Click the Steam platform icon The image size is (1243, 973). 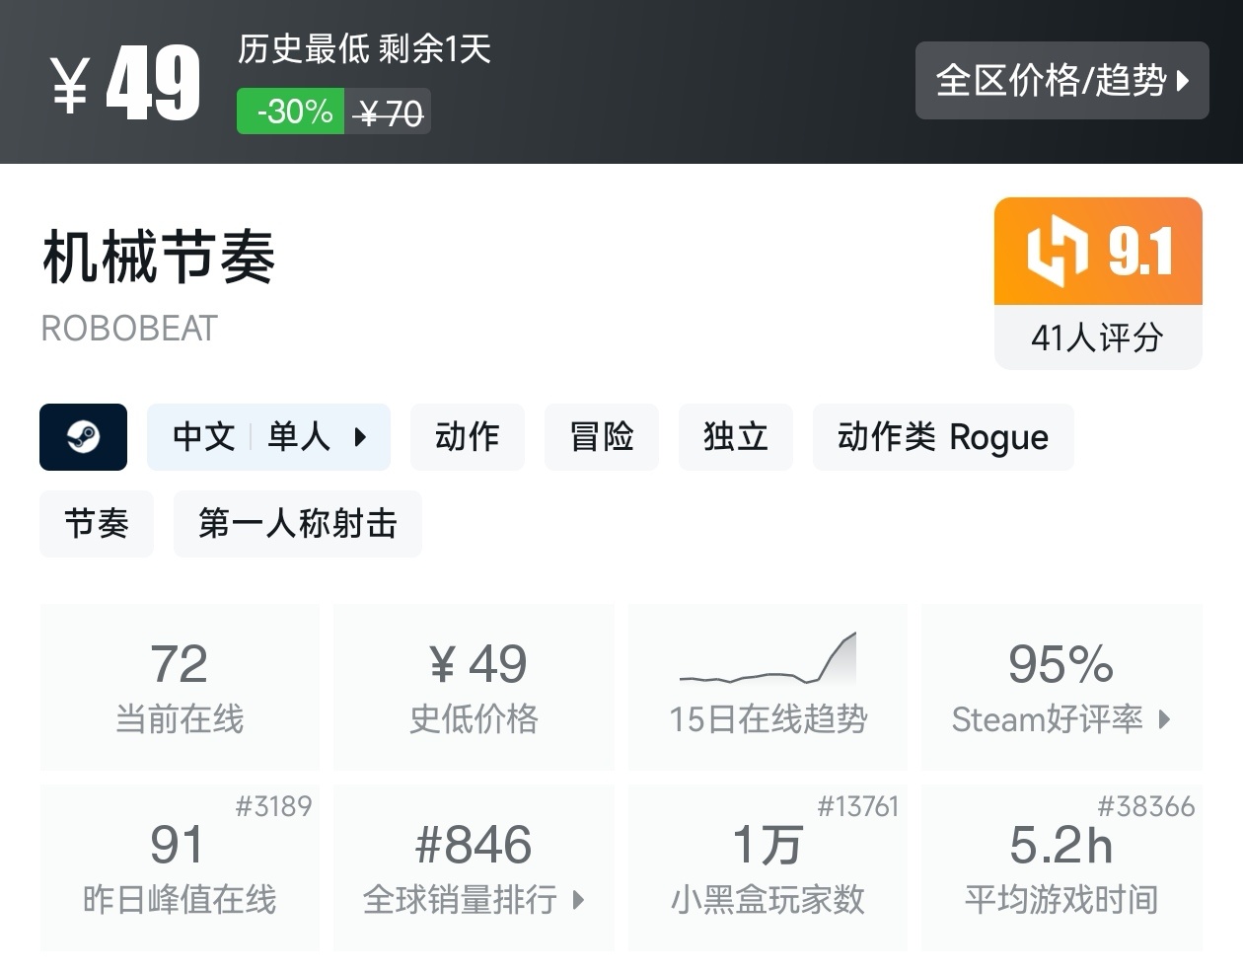tap(83, 436)
